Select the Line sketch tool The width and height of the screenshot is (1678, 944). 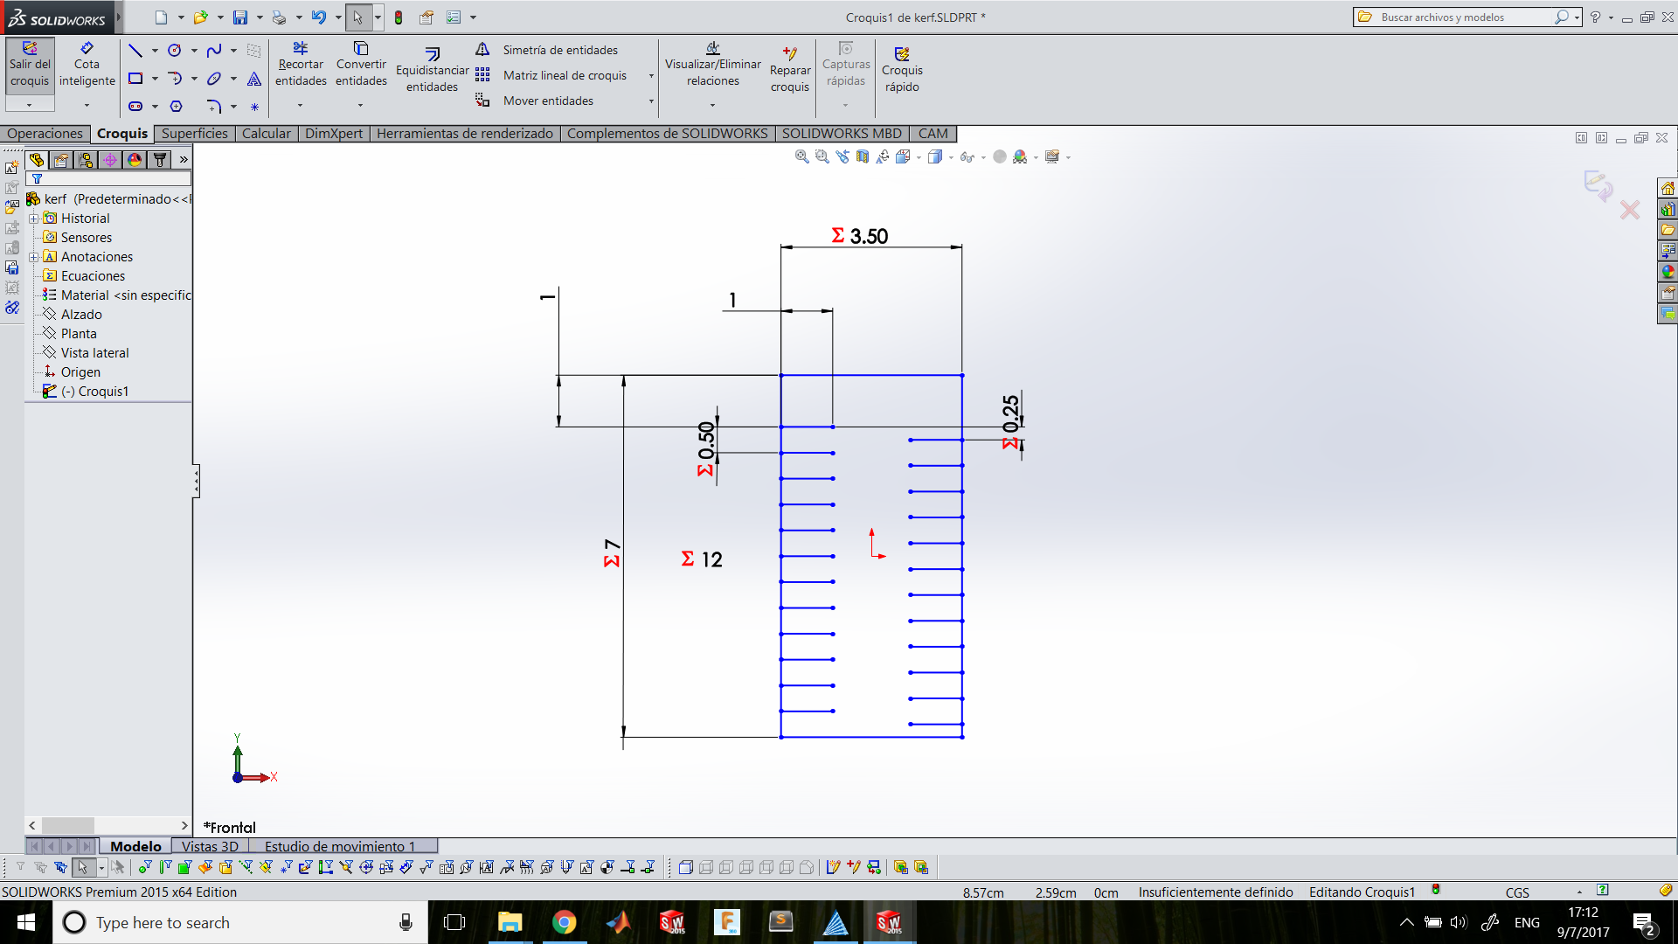pyautogui.click(x=135, y=51)
